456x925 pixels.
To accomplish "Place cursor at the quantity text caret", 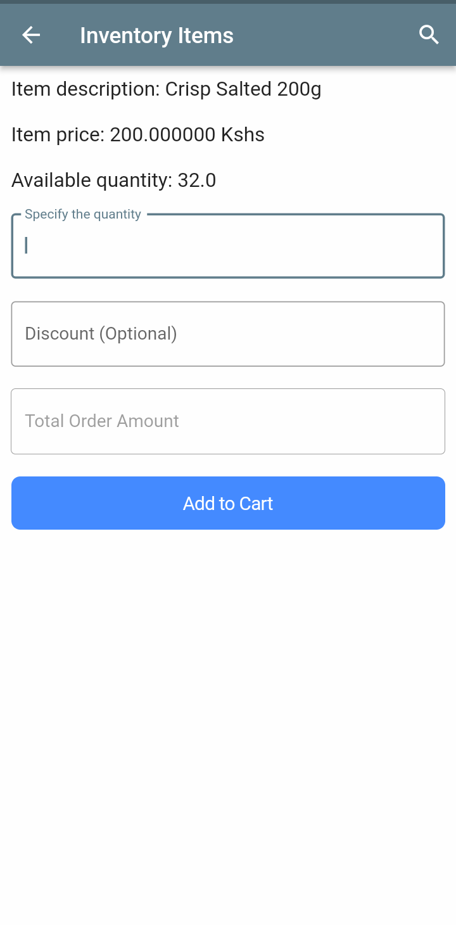I will 26,245.
